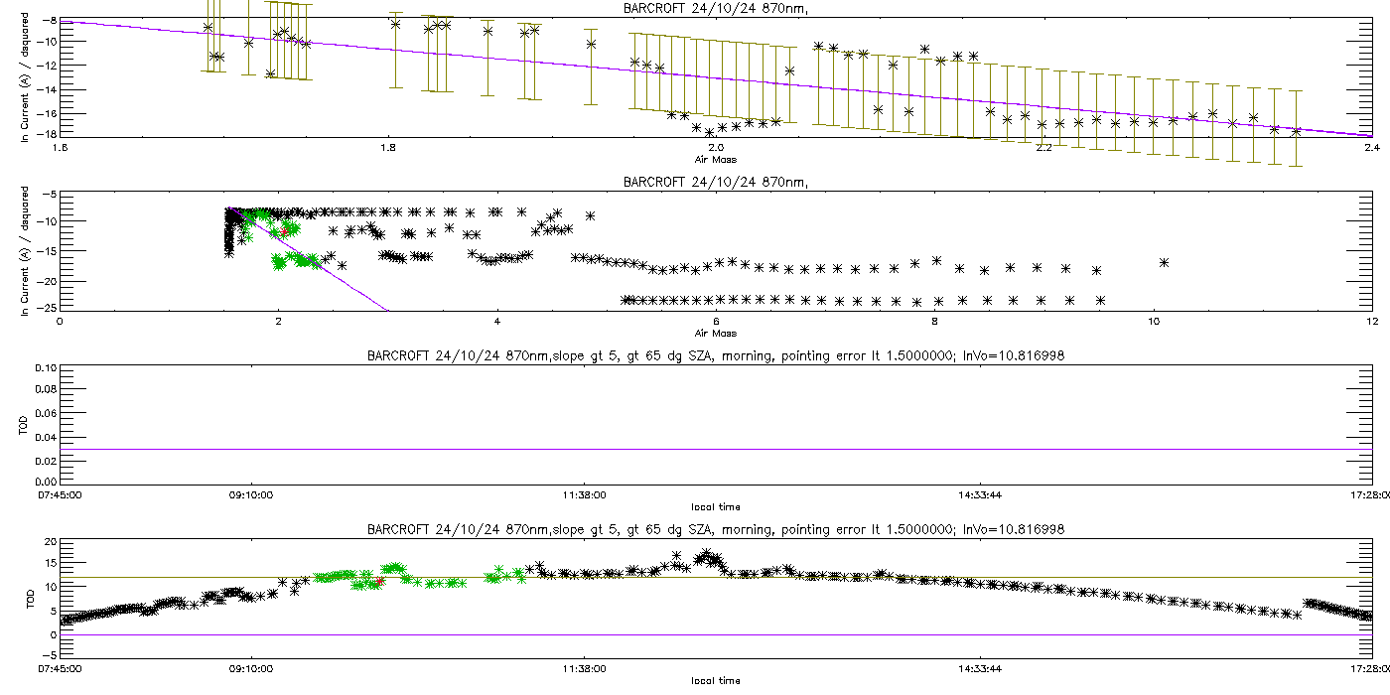This screenshot has height=695, width=1390.
Task: Click the bottom plot title text
Action: [715, 530]
